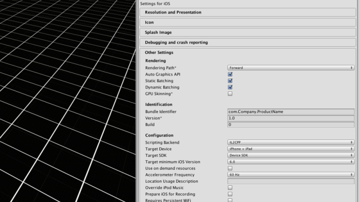Open the Scripting Backend dropdown

[x=291, y=142]
